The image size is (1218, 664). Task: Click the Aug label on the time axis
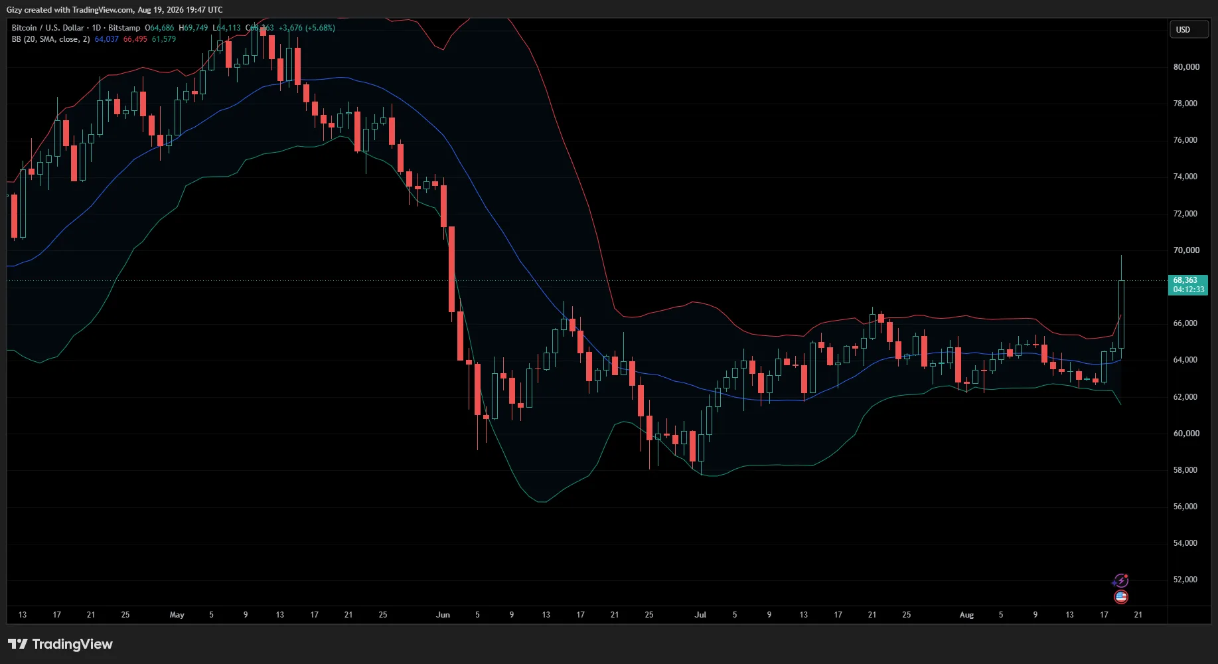click(967, 615)
